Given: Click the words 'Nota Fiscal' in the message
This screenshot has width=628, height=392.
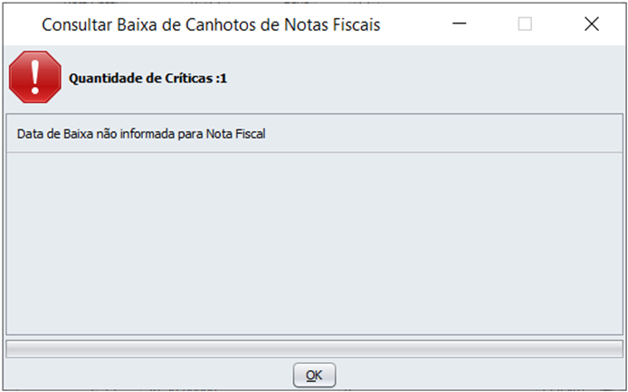Looking at the screenshot, I should pyautogui.click(x=239, y=134).
